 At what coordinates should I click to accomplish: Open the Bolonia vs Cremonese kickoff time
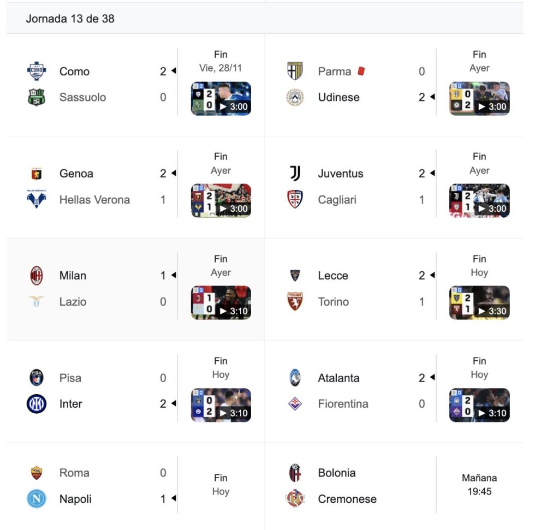click(479, 485)
